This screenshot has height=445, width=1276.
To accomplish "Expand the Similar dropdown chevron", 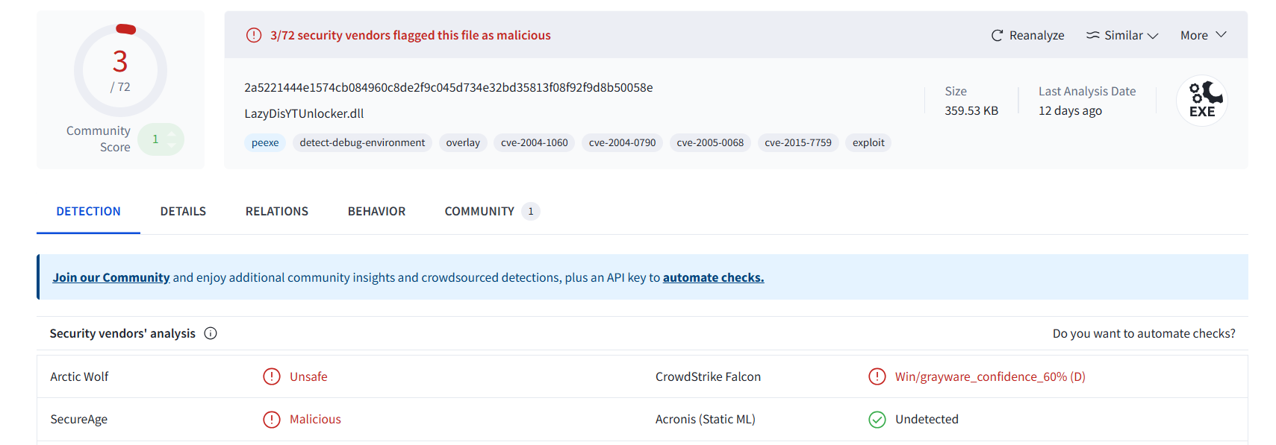I will pos(1153,36).
